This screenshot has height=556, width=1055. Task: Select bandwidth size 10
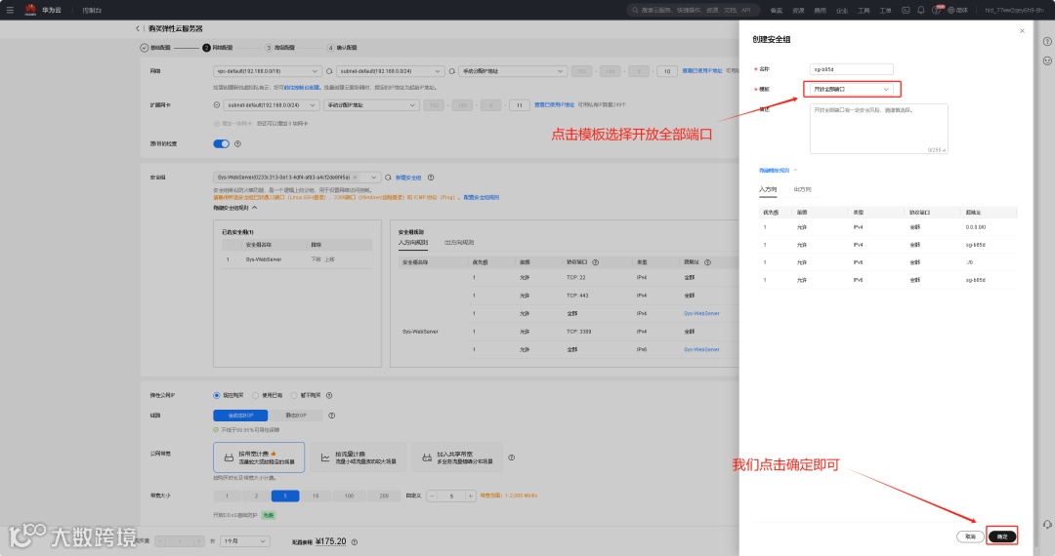(x=315, y=496)
